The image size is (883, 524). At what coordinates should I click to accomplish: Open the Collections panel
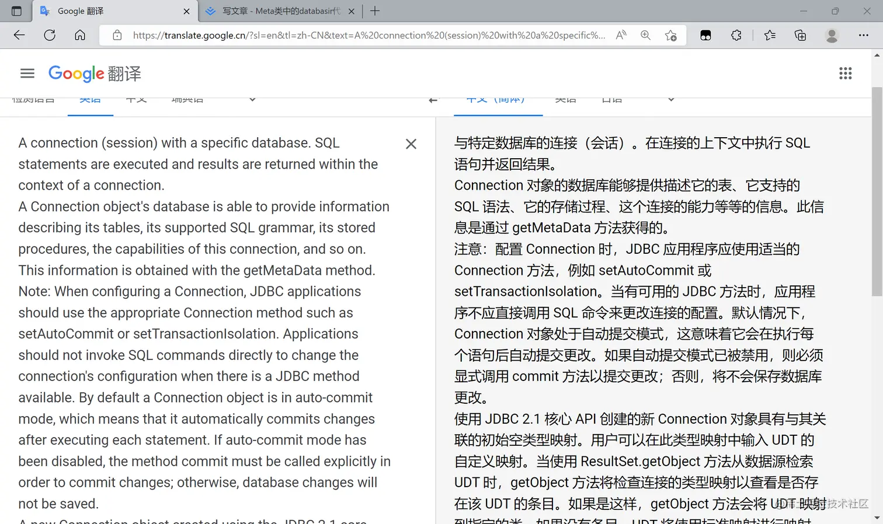click(801, 35)
